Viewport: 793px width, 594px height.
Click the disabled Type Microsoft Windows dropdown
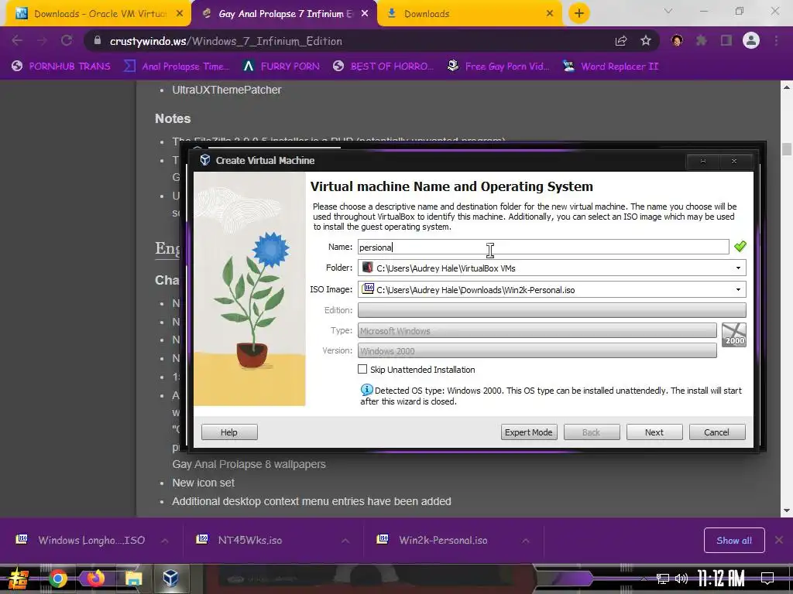tap(537, 330)
